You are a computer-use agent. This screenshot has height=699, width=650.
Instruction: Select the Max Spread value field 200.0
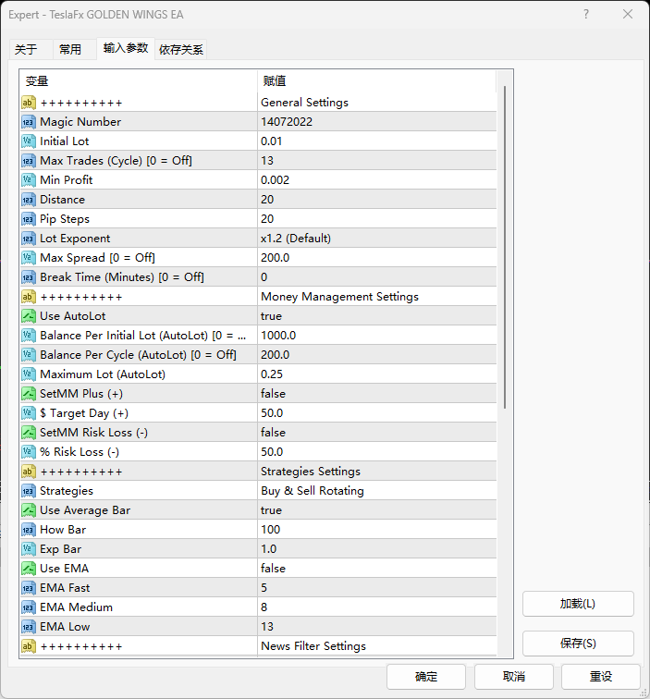pyautogui.click(x=375, y=258)
